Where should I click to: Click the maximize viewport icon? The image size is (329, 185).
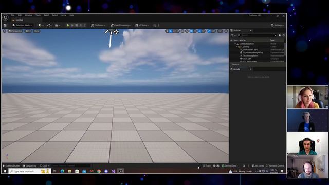226,31
